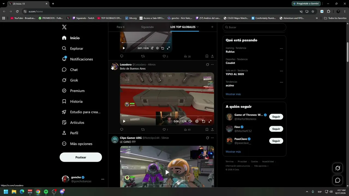
Task: Open Chrome tab search dropdown
Action: 4,4
